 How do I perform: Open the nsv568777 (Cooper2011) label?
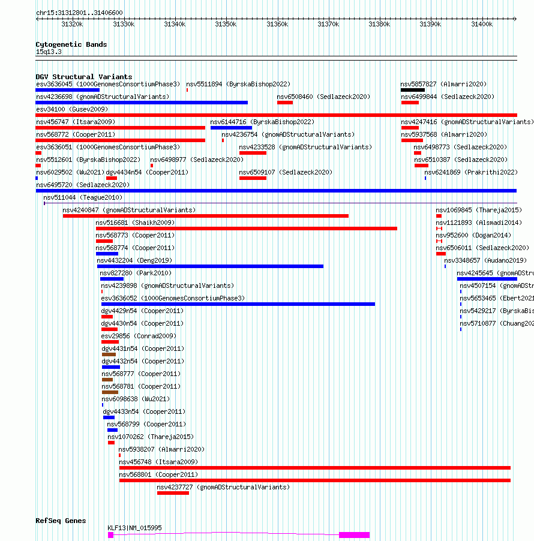pos(141,374)
